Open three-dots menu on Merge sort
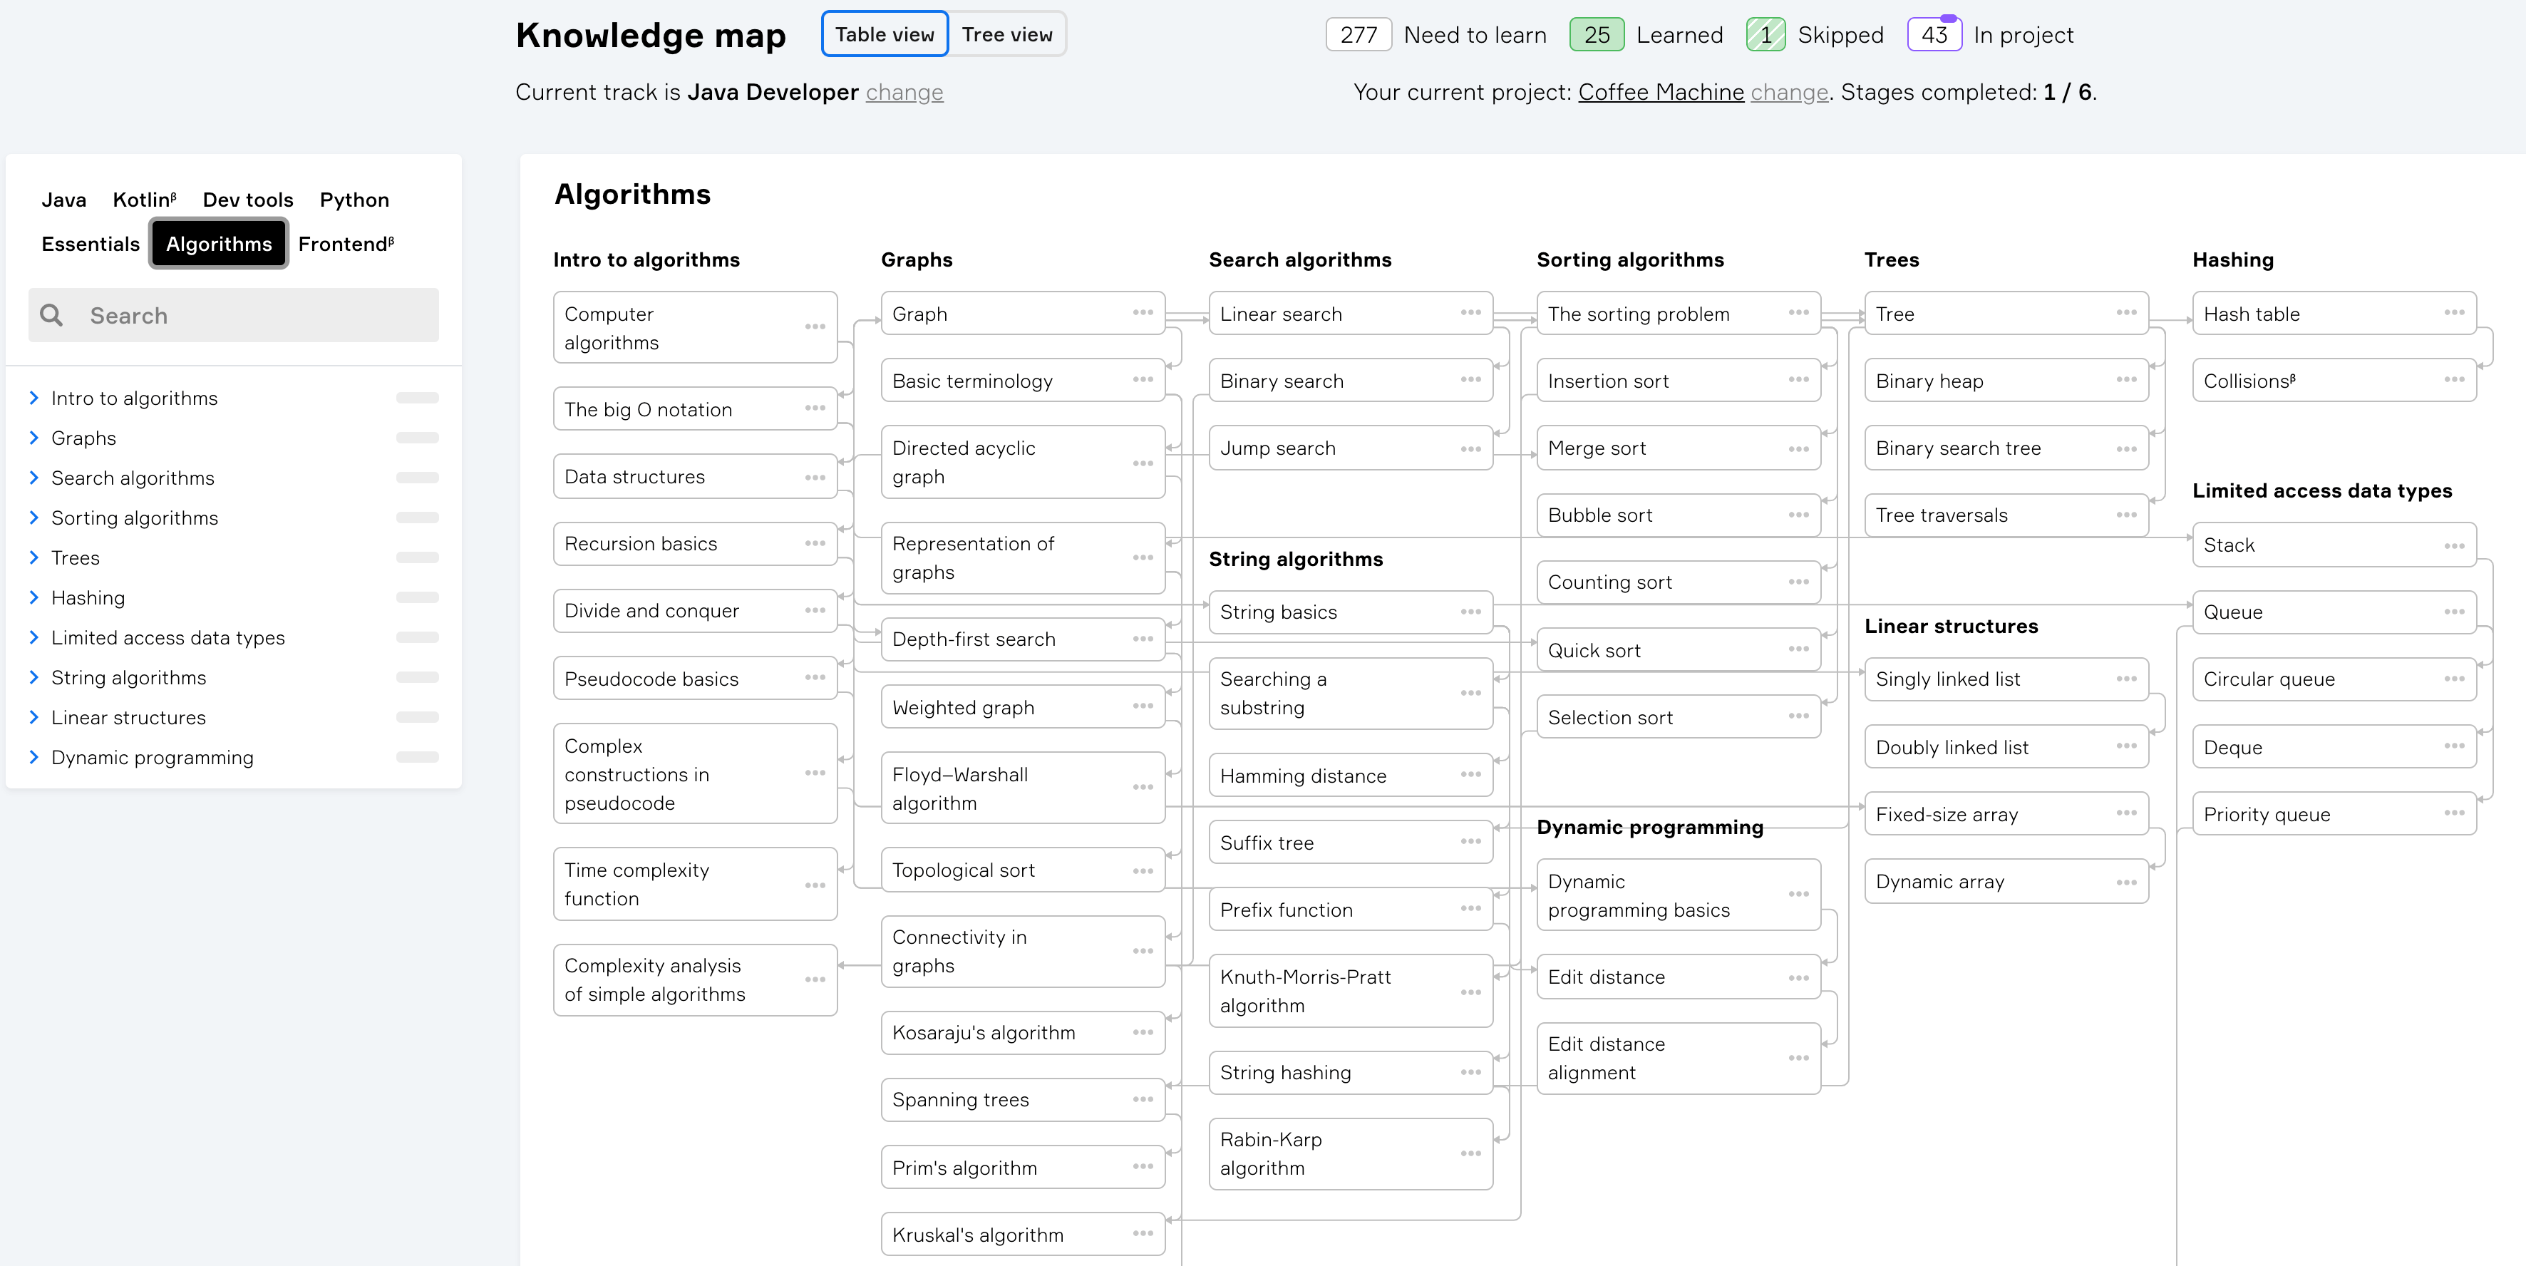This screenshot has width=2526, height=1266. [1798, 448]
